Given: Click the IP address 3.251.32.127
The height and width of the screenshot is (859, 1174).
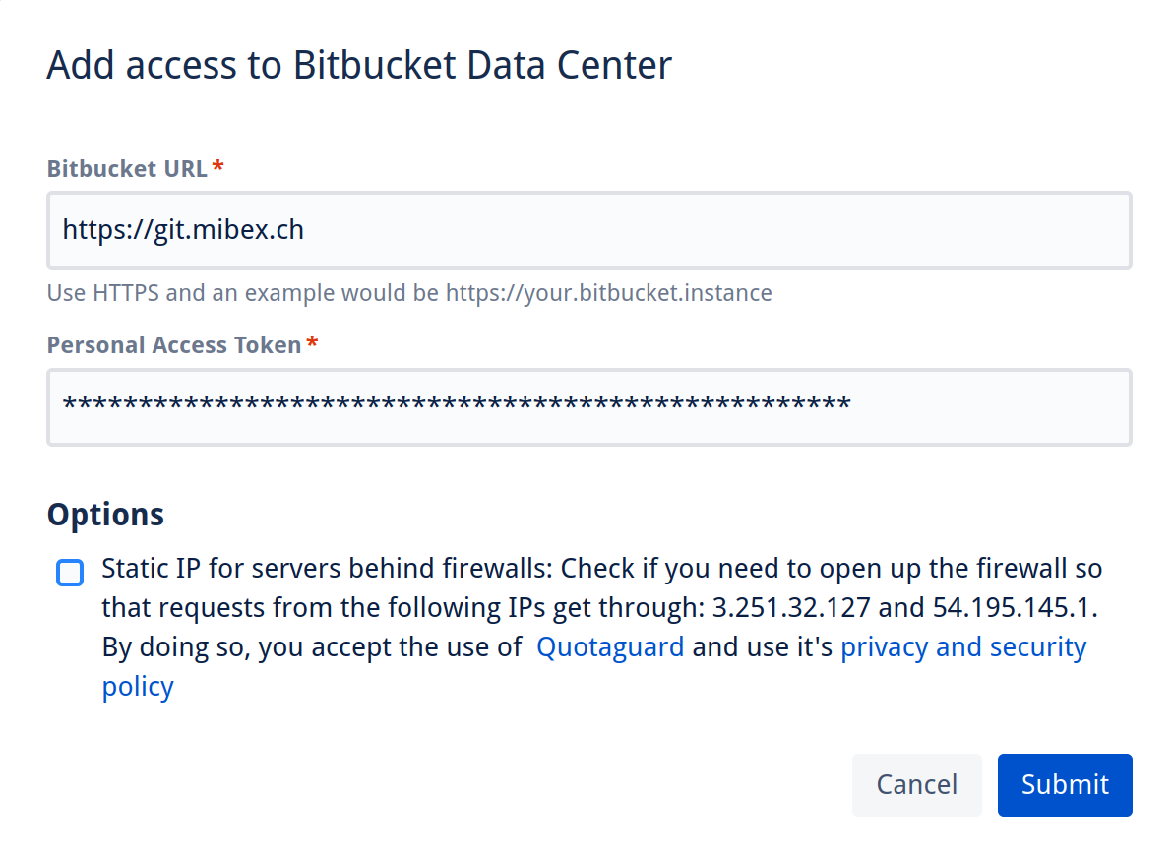Looking at the screenshot, I should [791, 608].
